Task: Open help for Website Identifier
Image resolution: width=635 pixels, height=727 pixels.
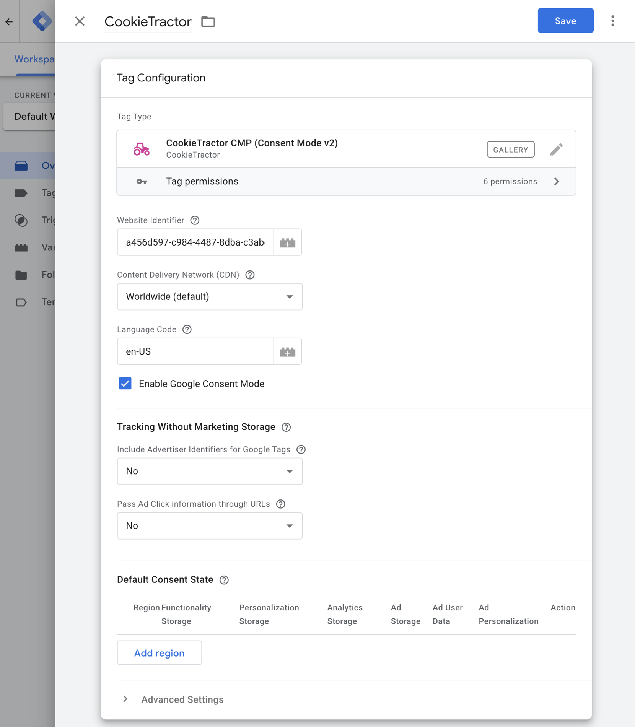Action: pos(195,220)
